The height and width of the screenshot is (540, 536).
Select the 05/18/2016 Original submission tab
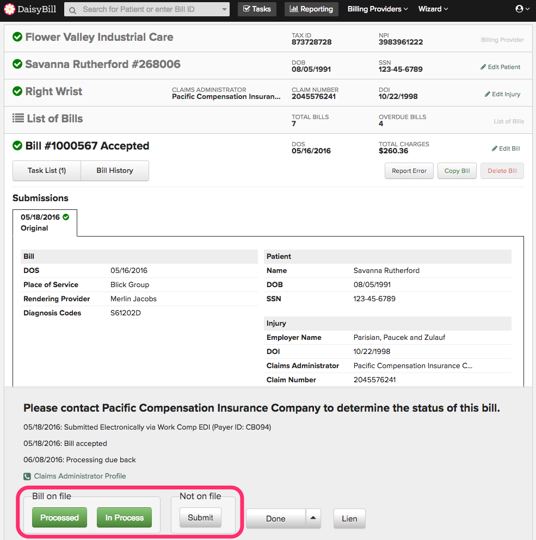tap(45, 222)
